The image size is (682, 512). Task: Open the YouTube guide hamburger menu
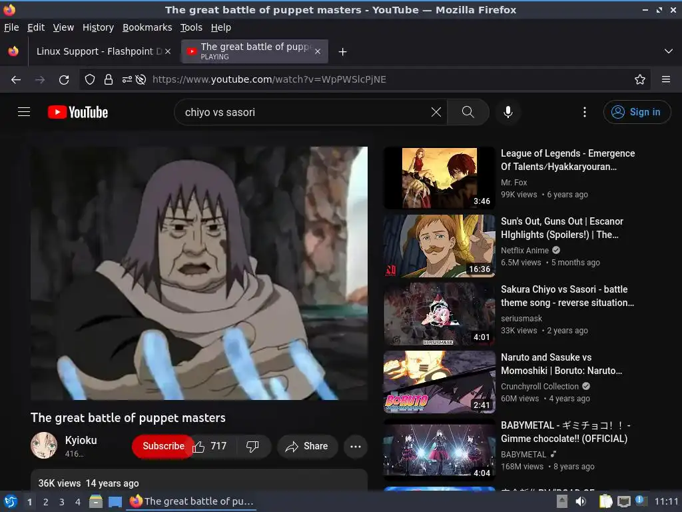pos(24,112)
